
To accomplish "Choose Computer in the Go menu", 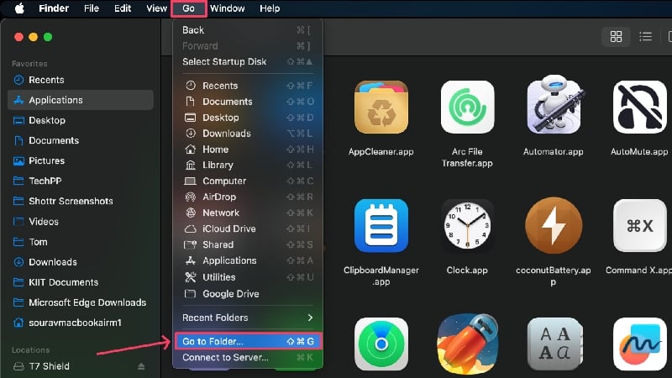I will pyautogui.click(x=248, y=181).
